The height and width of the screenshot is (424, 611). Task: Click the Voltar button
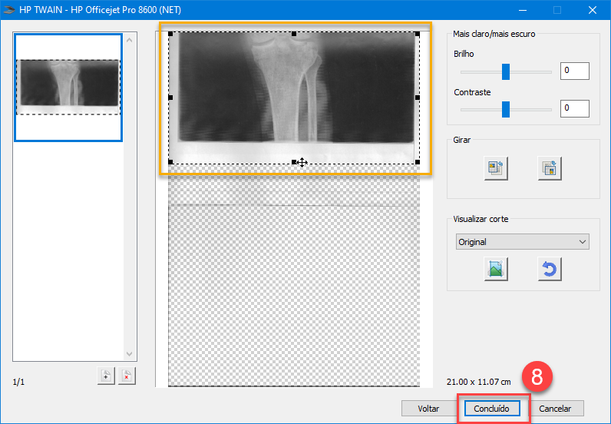(428, 408)
